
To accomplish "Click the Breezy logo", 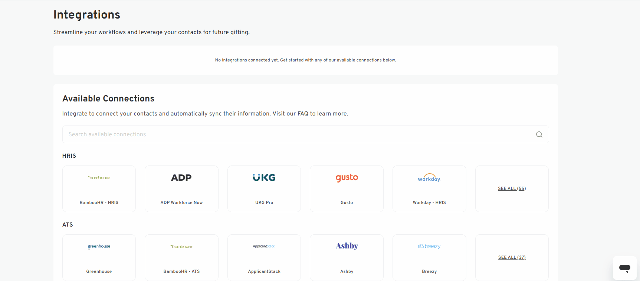I will click(x=429, y=246).
